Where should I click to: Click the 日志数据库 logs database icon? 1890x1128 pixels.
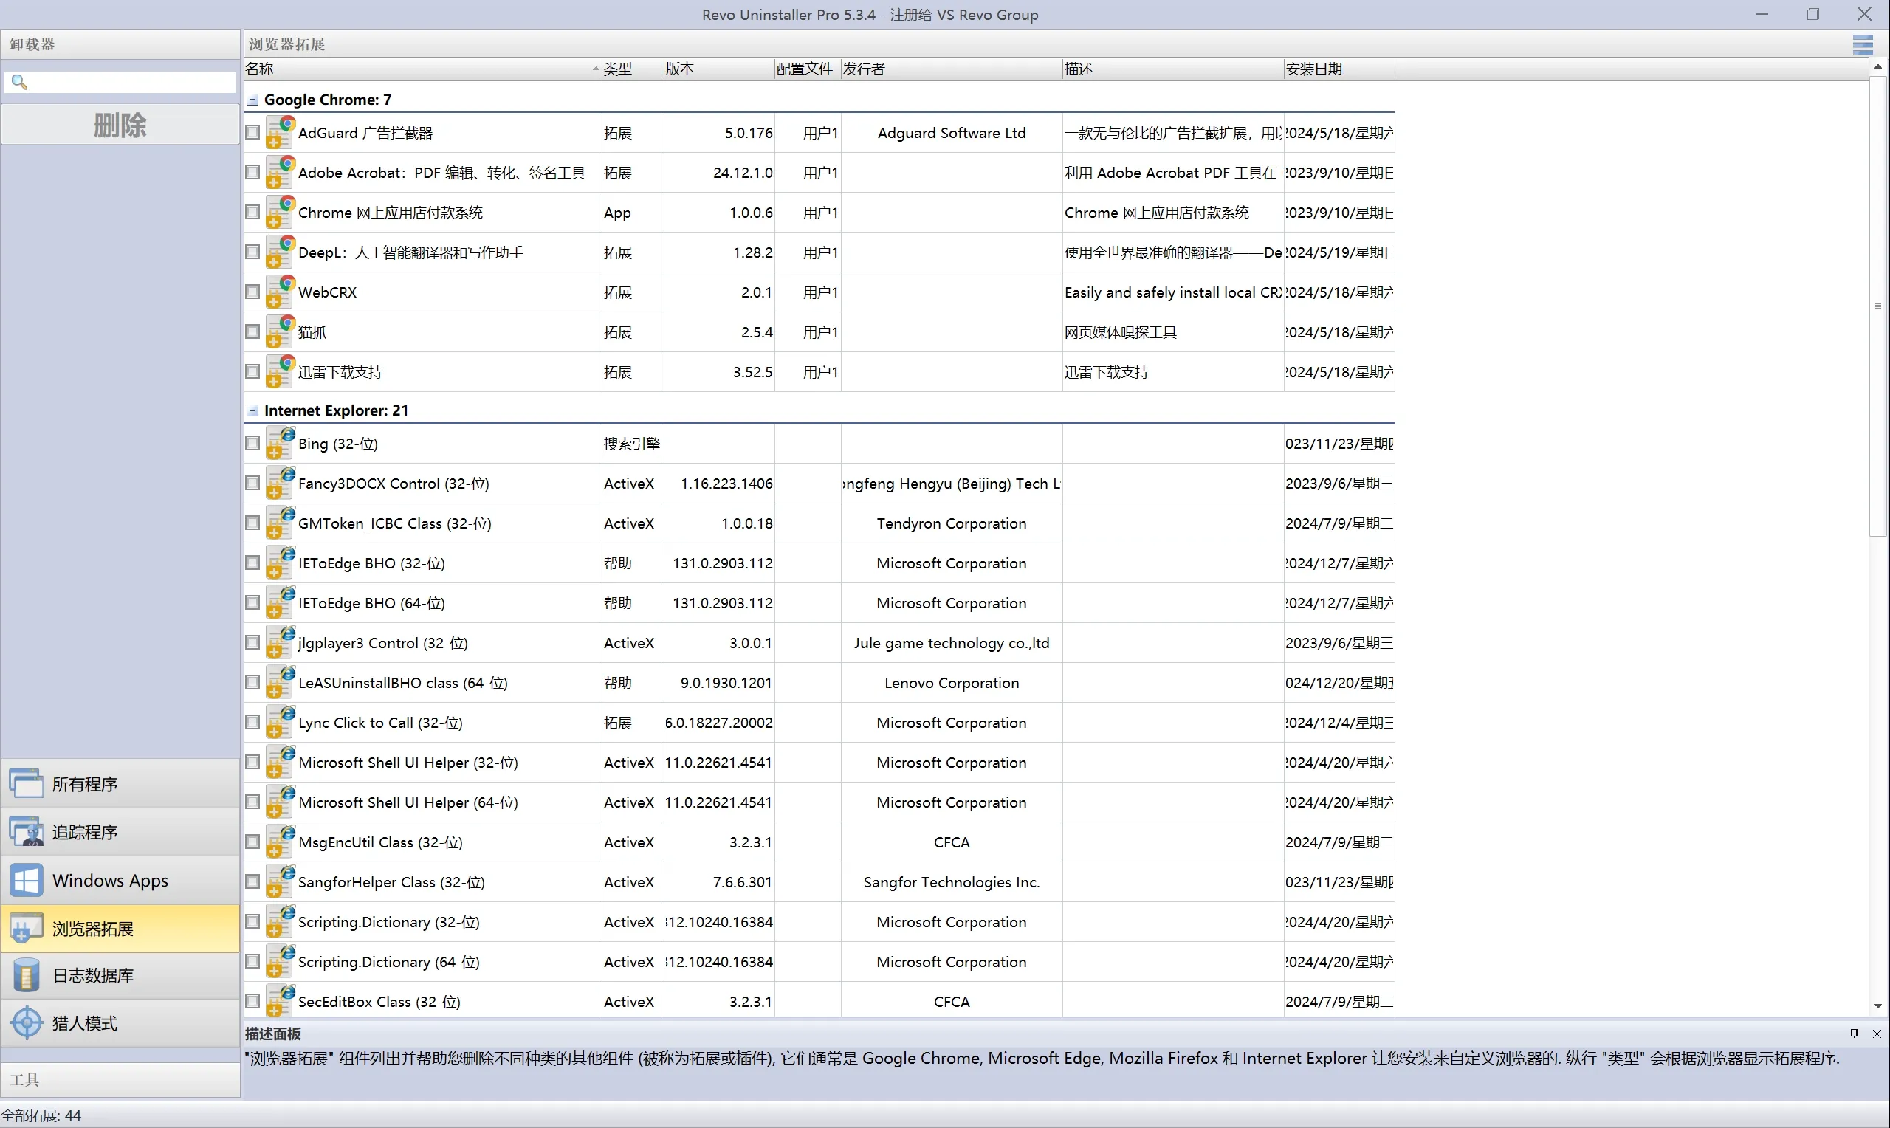coord(27,975)
